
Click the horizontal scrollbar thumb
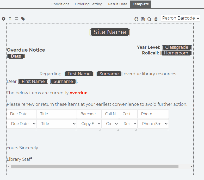click(x=95, y=167)
